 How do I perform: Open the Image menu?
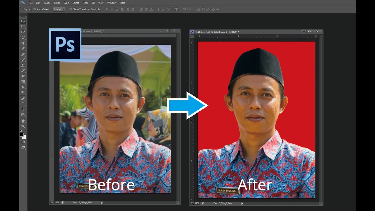[47, 3]
